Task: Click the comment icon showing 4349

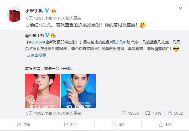Action: [147, 113]
